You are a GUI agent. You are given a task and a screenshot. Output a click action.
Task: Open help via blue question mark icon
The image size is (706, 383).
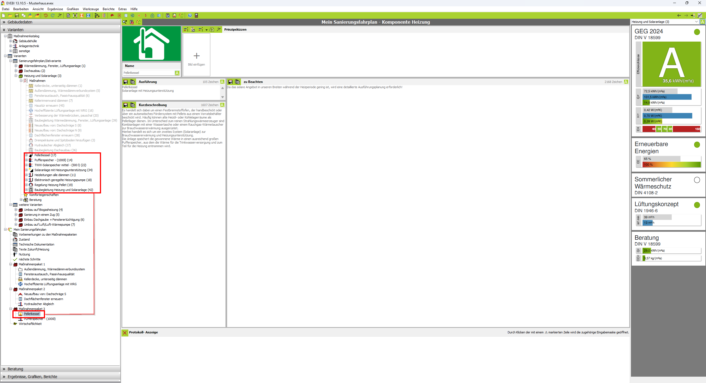(190, 15)
